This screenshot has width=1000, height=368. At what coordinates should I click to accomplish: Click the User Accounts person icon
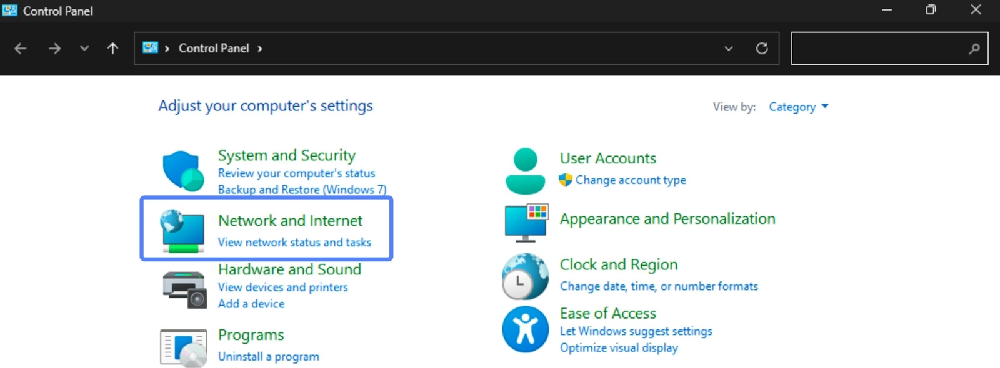525,171
